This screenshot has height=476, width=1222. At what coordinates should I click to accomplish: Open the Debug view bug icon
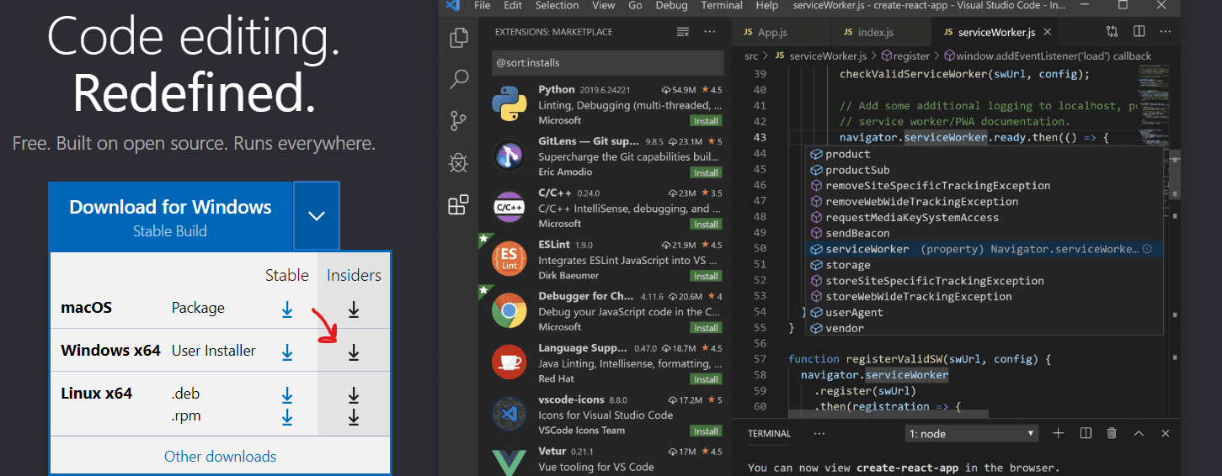click(459, 163)
